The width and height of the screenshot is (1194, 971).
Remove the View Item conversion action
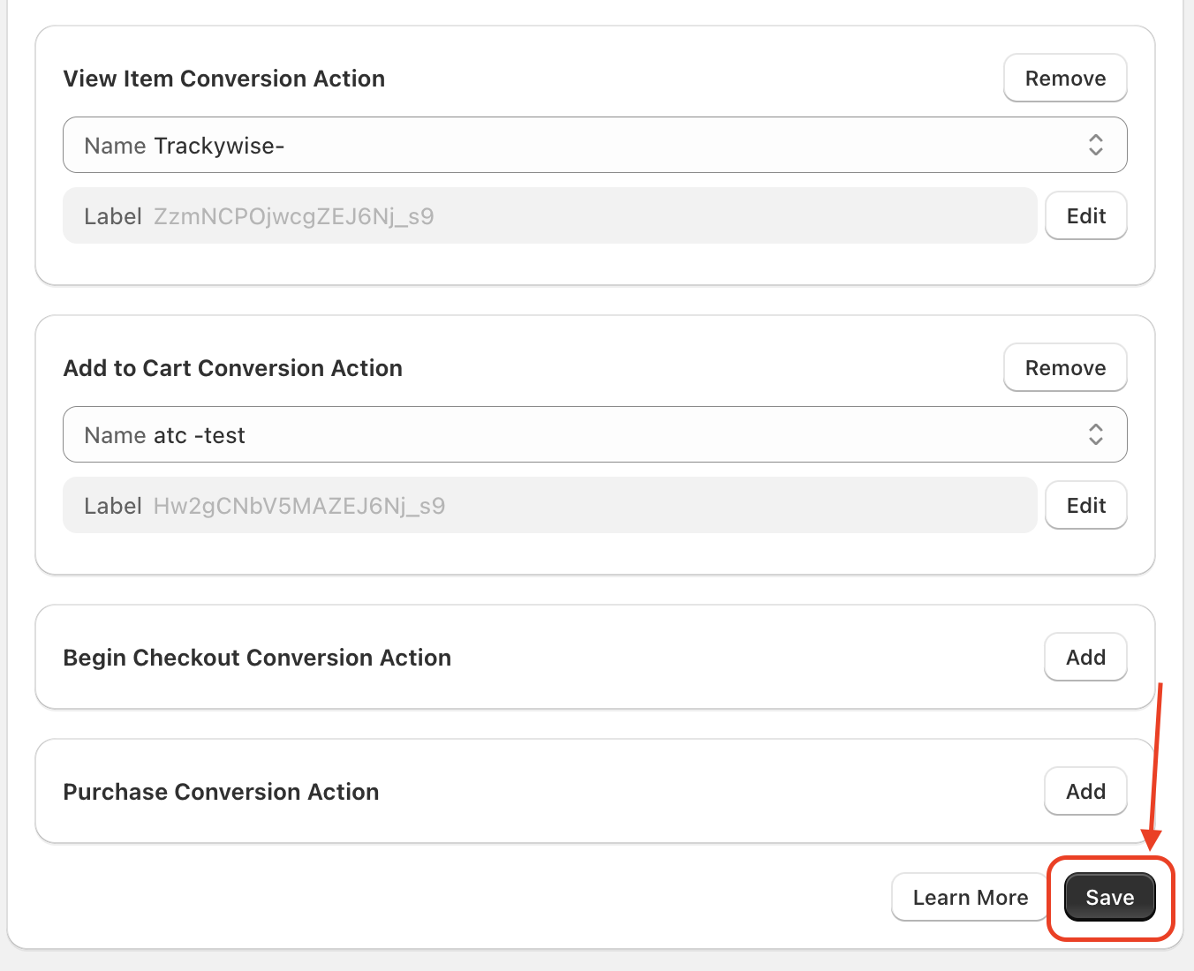[1065, 79]
